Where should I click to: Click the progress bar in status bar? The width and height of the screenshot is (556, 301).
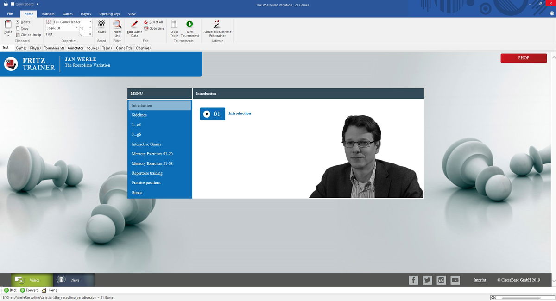[x=521, y=297]
